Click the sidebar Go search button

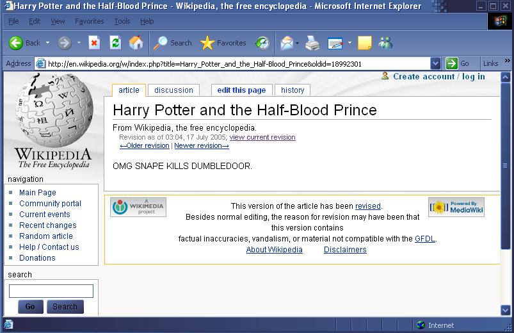pos(31,307)
